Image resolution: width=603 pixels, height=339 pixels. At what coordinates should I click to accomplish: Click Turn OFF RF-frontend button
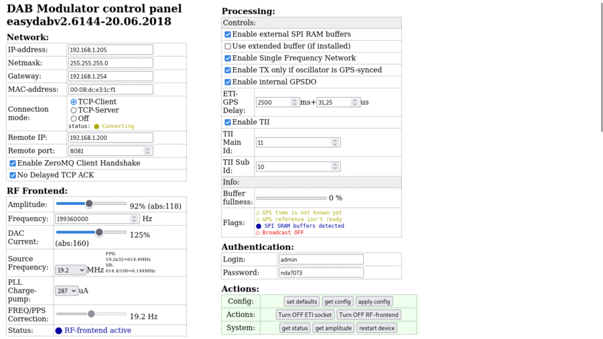point(368,315)
